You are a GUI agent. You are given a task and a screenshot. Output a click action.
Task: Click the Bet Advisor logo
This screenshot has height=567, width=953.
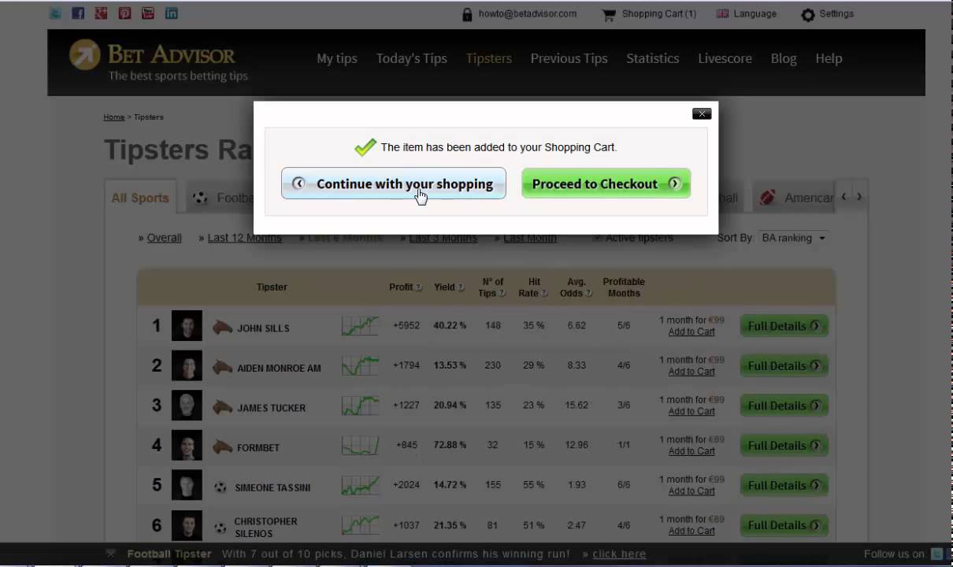click(158, 61)
